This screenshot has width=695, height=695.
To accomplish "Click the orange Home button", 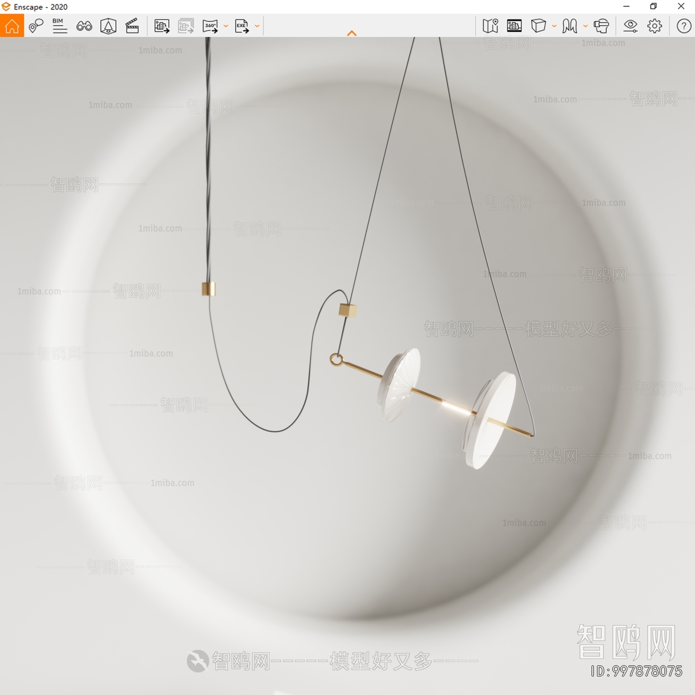I will 12,26.
